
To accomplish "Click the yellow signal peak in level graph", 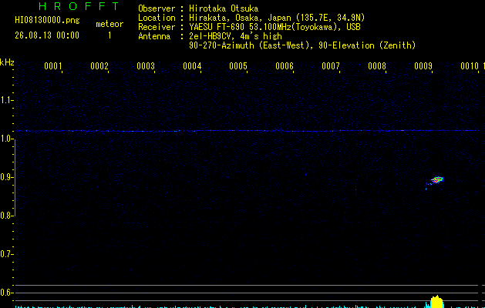I will 436,302.
